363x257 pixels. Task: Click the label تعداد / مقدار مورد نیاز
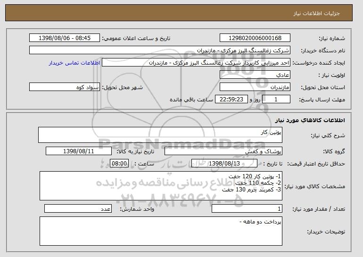(x=319, y=209)
